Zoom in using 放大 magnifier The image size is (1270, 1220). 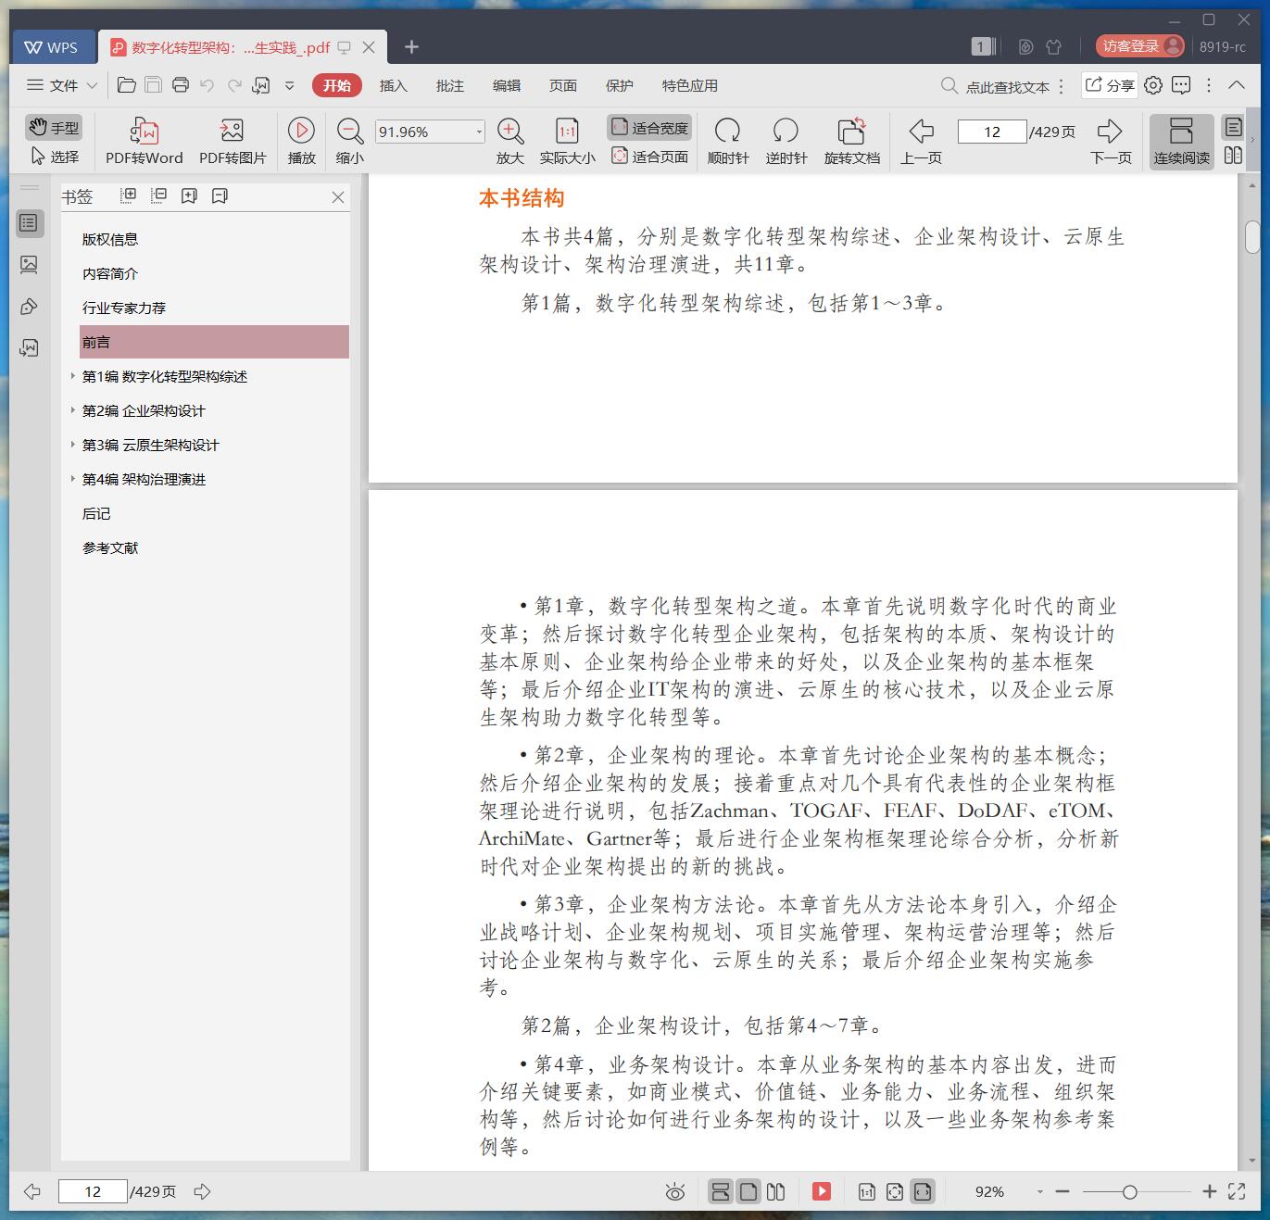coord(510,141)
